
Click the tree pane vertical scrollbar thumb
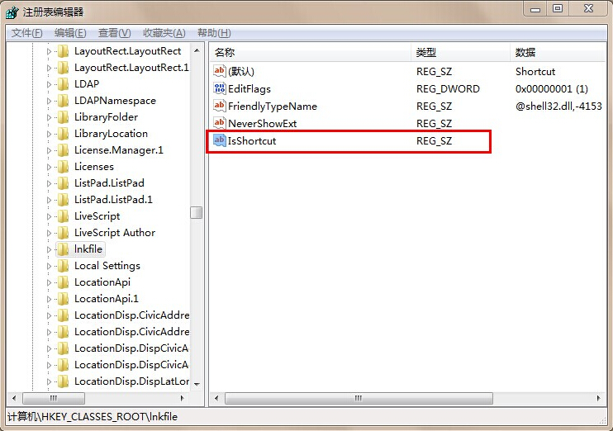pos(196,212)
